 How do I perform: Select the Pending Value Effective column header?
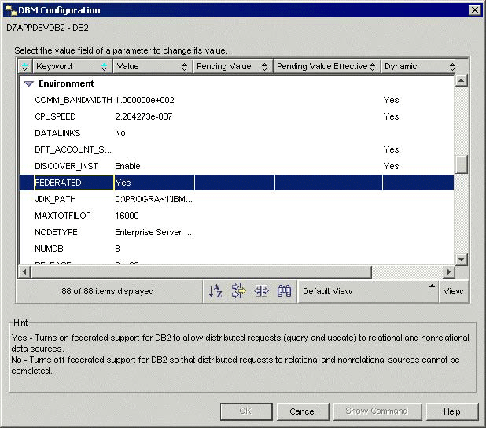327,66
